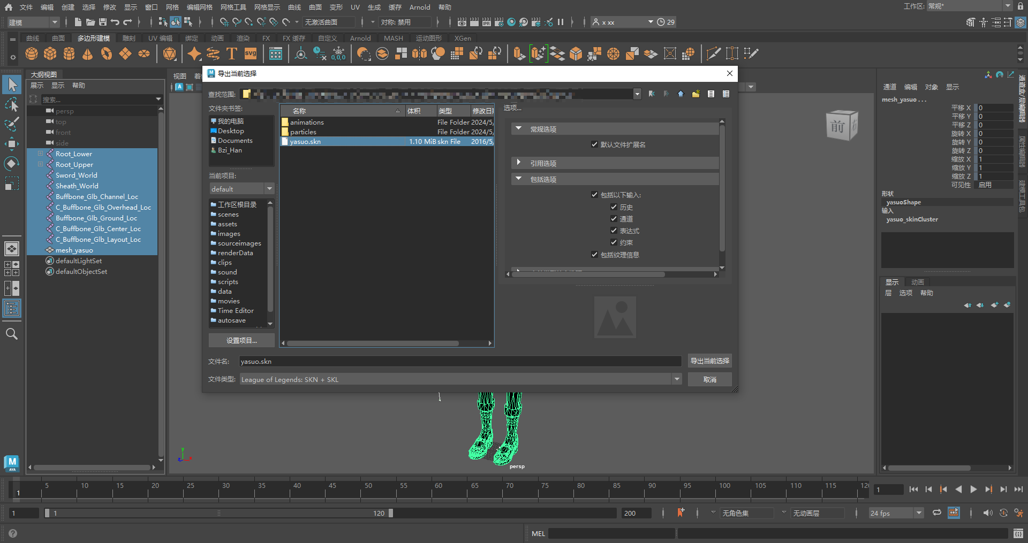The height and width of the screenshot is (543, 1028).
Task: Uncheck the 表达式 expressions checkbox
Action: 614,231
